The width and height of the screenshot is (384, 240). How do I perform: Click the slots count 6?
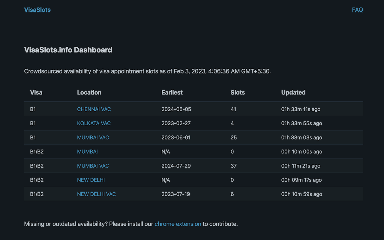click(x=232, y=194)
